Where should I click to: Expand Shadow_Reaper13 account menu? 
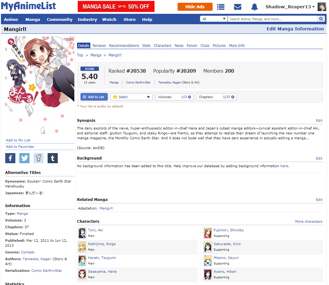point(290,7)
